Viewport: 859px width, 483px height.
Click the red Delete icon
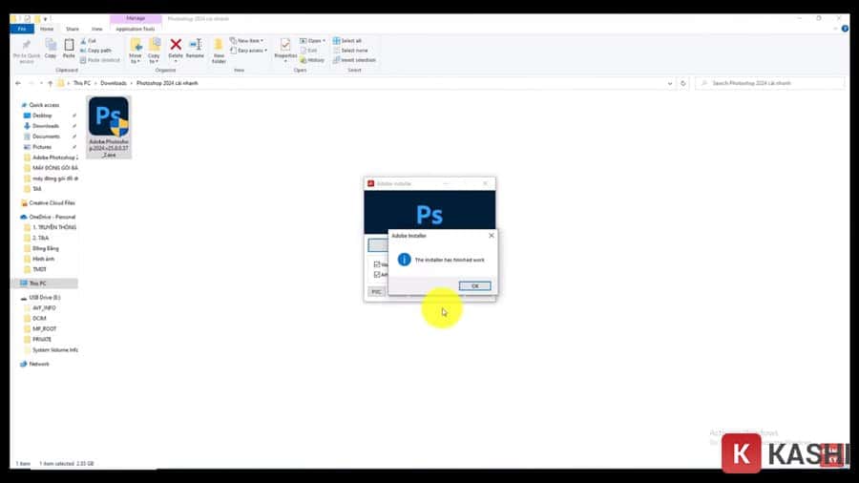[x=176, y=44]
